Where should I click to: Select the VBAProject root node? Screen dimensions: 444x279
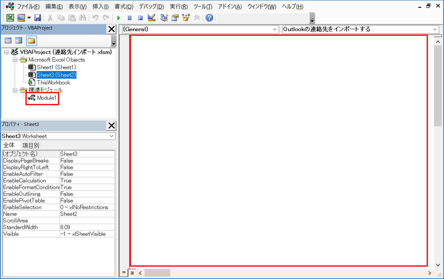[66, 52]
